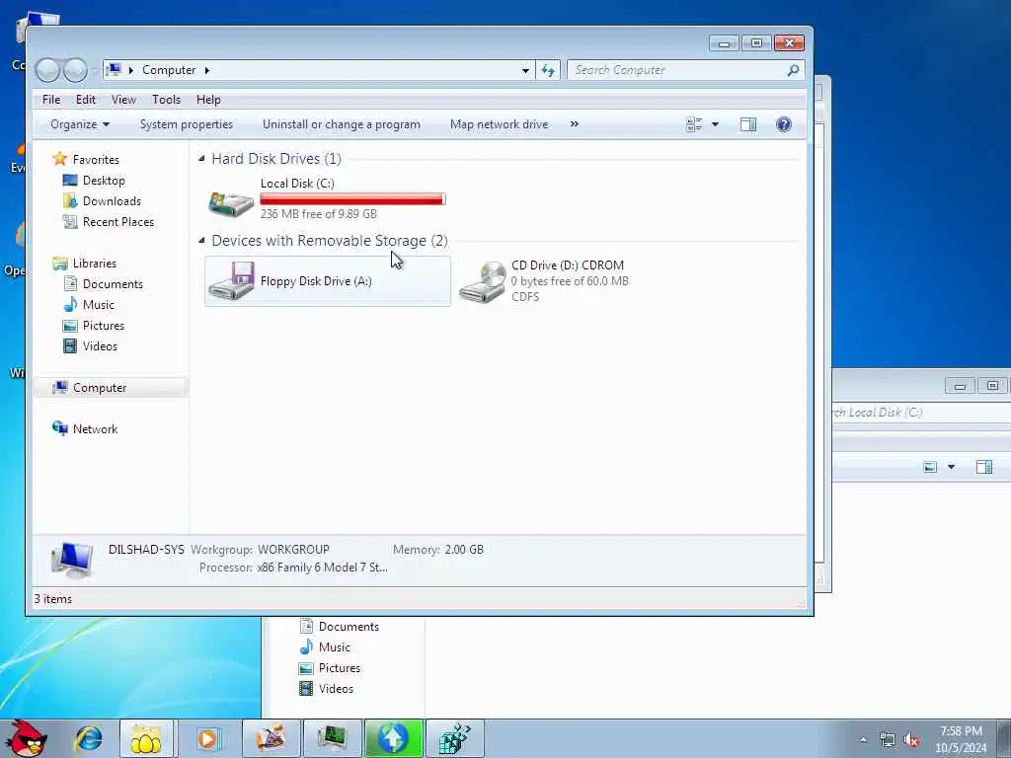Collapse Devices with Removable Storage group
Viewport: 1011px width, 758px height.
(x=201, y=240)
